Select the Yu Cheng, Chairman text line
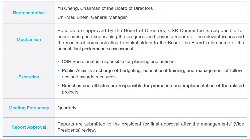This screenshot has width=250, height=139. [105, 8]
